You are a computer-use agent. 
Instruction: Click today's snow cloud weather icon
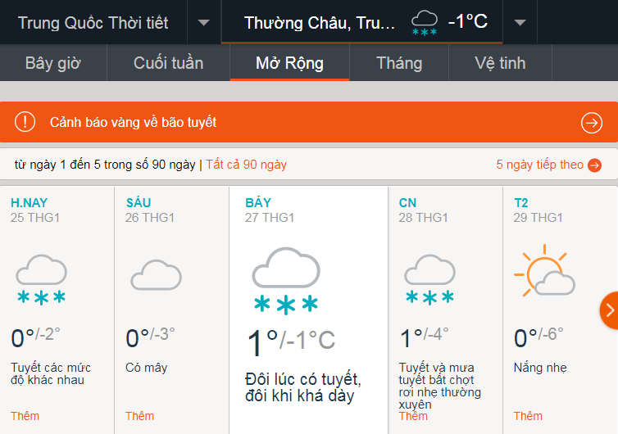[40, 280]
